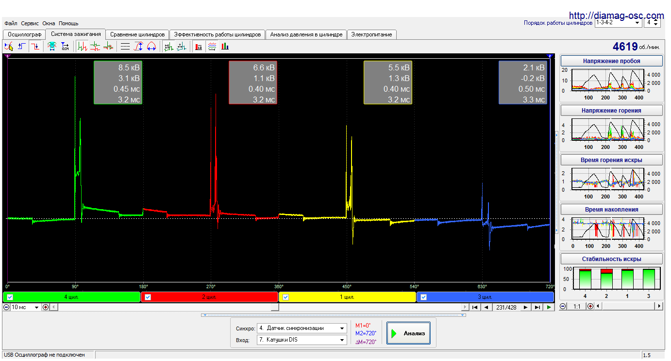
Task: Click the cyan waveform width icon
Action: coord(52,47)
